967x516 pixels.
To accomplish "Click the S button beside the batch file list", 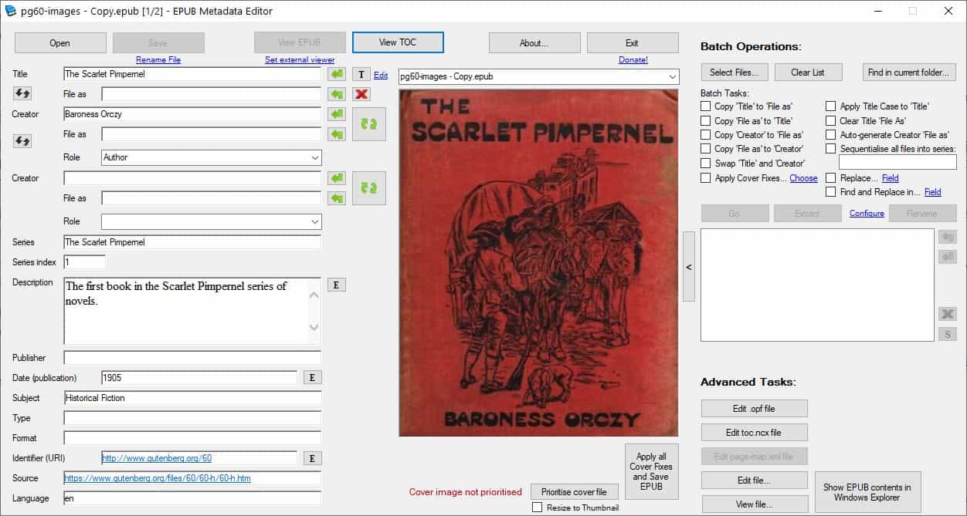I will pyautogui.click(x=948, y=334).
